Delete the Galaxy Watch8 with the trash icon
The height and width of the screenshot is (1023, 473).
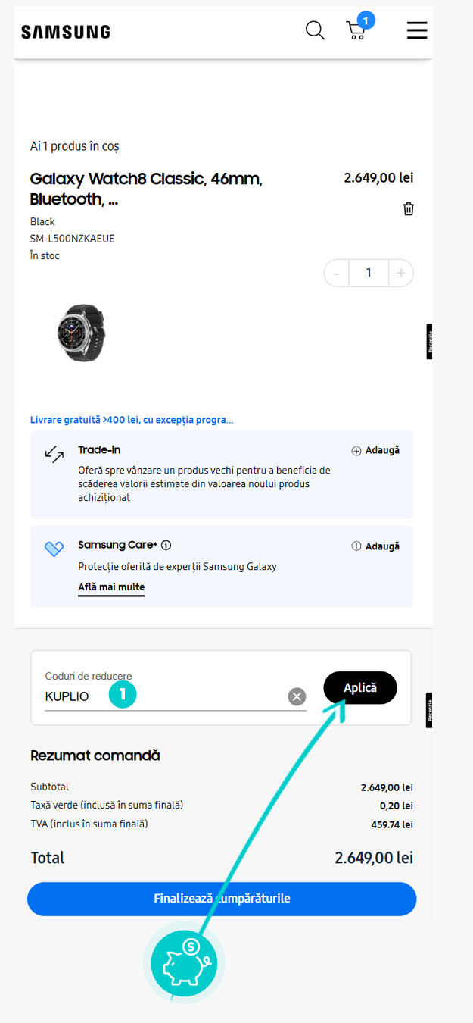tap(409, 209)
